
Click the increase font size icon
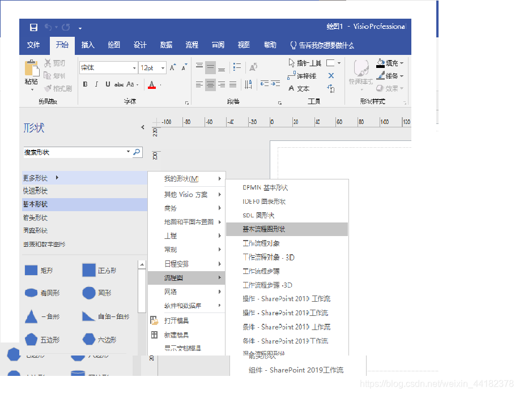point(173,67)
